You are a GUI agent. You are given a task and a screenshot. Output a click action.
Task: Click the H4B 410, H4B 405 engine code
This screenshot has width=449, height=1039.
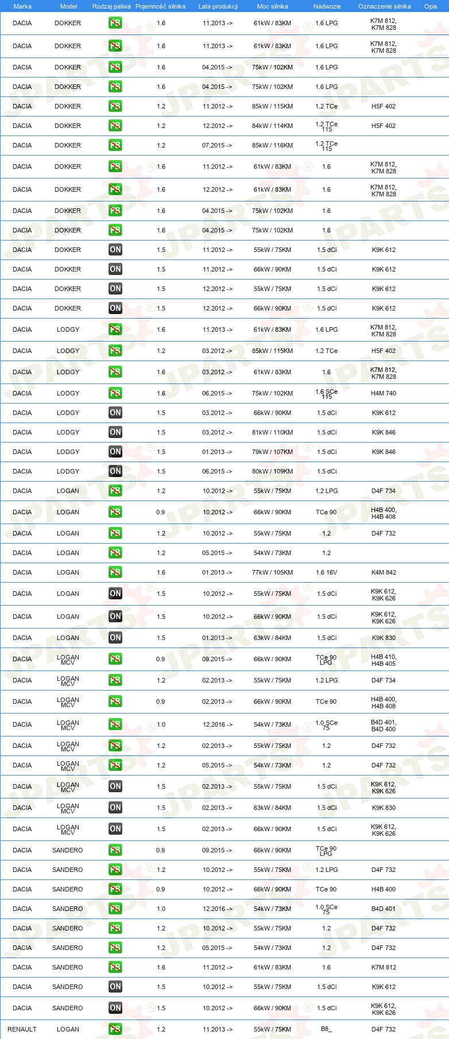point(384,660)
